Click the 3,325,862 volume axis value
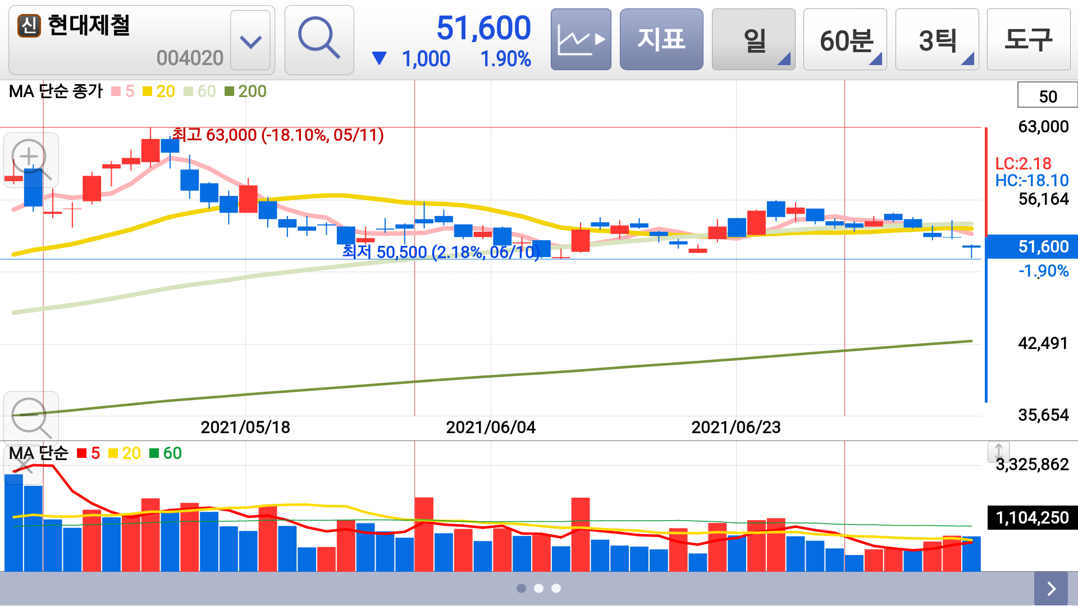1078x606 pixels. (1032, 465)
